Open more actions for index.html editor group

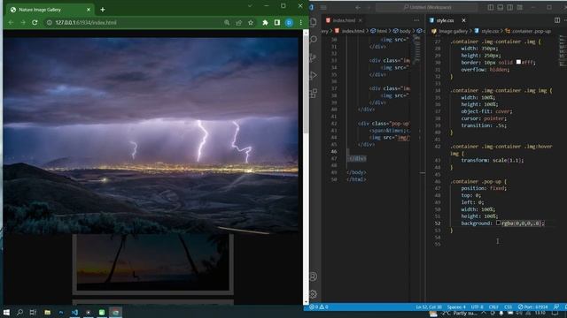tap(416, 20)
